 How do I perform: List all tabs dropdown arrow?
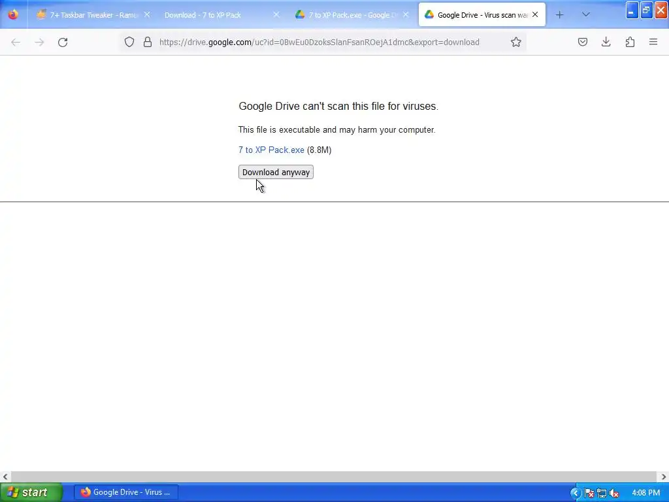coord(586,14)
